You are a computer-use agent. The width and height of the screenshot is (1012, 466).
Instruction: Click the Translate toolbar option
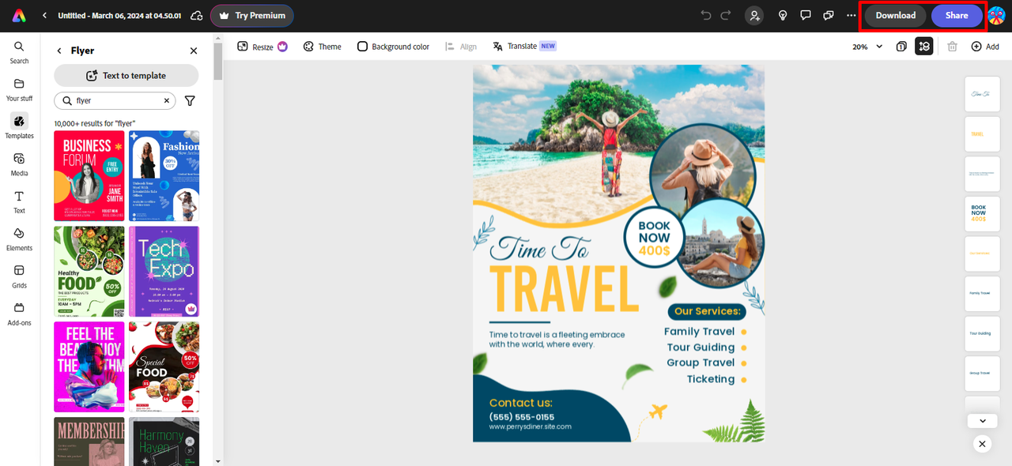coord(524,46)
